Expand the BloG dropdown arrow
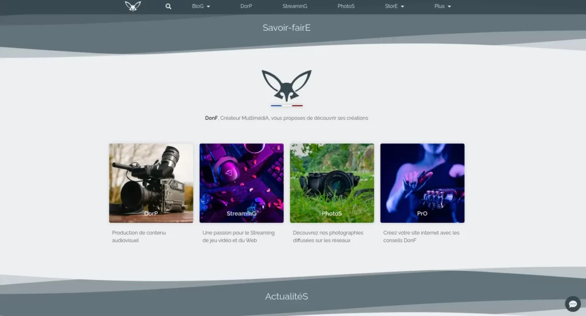 coord(208,7)
